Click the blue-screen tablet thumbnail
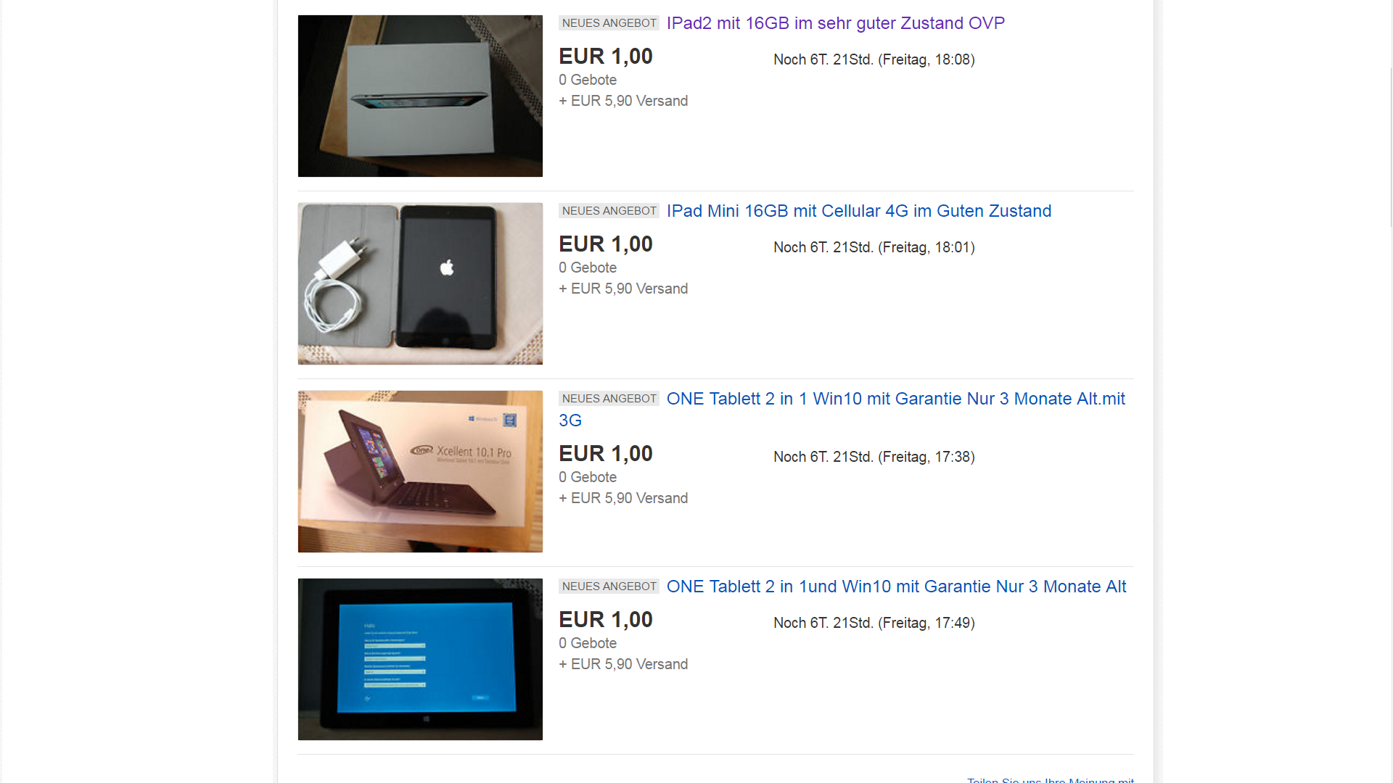 click(420, 659)
